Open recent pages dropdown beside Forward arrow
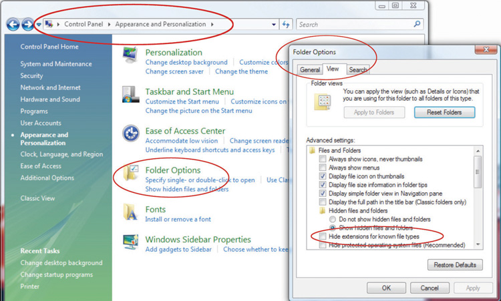 39,25
